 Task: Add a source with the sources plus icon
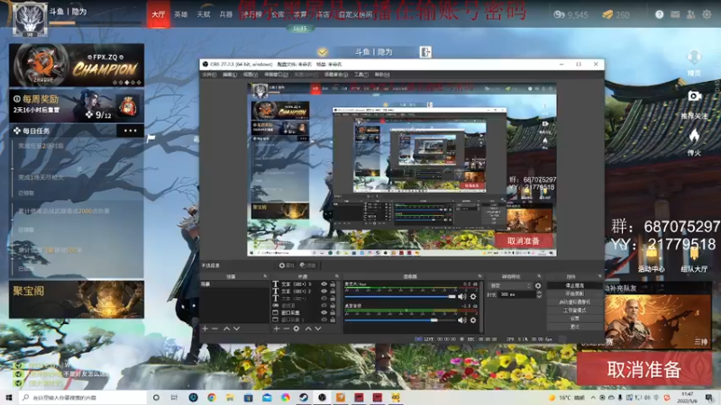point(277,328)
